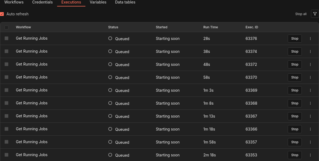
Task: Go to the Data tables tab
Action: pyautogui.click(x=125, y=2)
